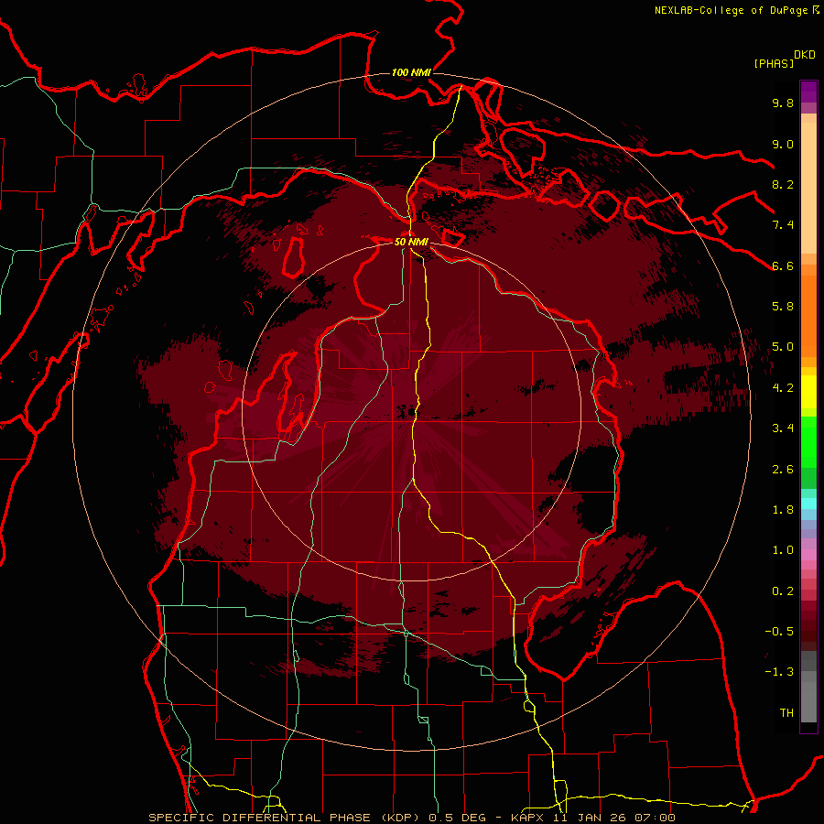
Task: Click the 5.0 legend value
Action: click(x=783, y=347)
